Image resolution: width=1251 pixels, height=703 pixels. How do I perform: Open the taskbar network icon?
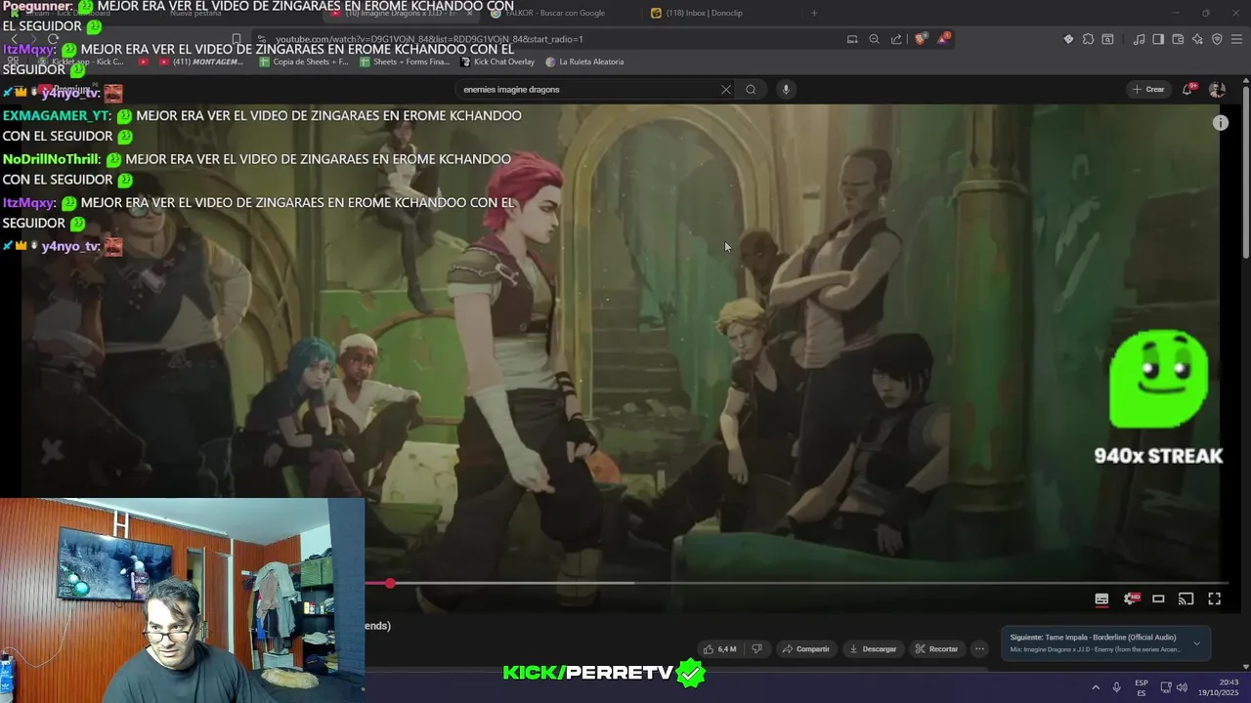pyautogui.click(x=1166, y=687)
